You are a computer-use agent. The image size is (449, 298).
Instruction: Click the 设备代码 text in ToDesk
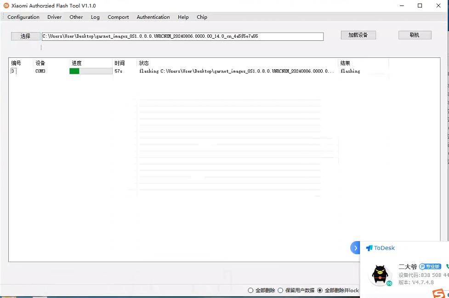[424, 275]
